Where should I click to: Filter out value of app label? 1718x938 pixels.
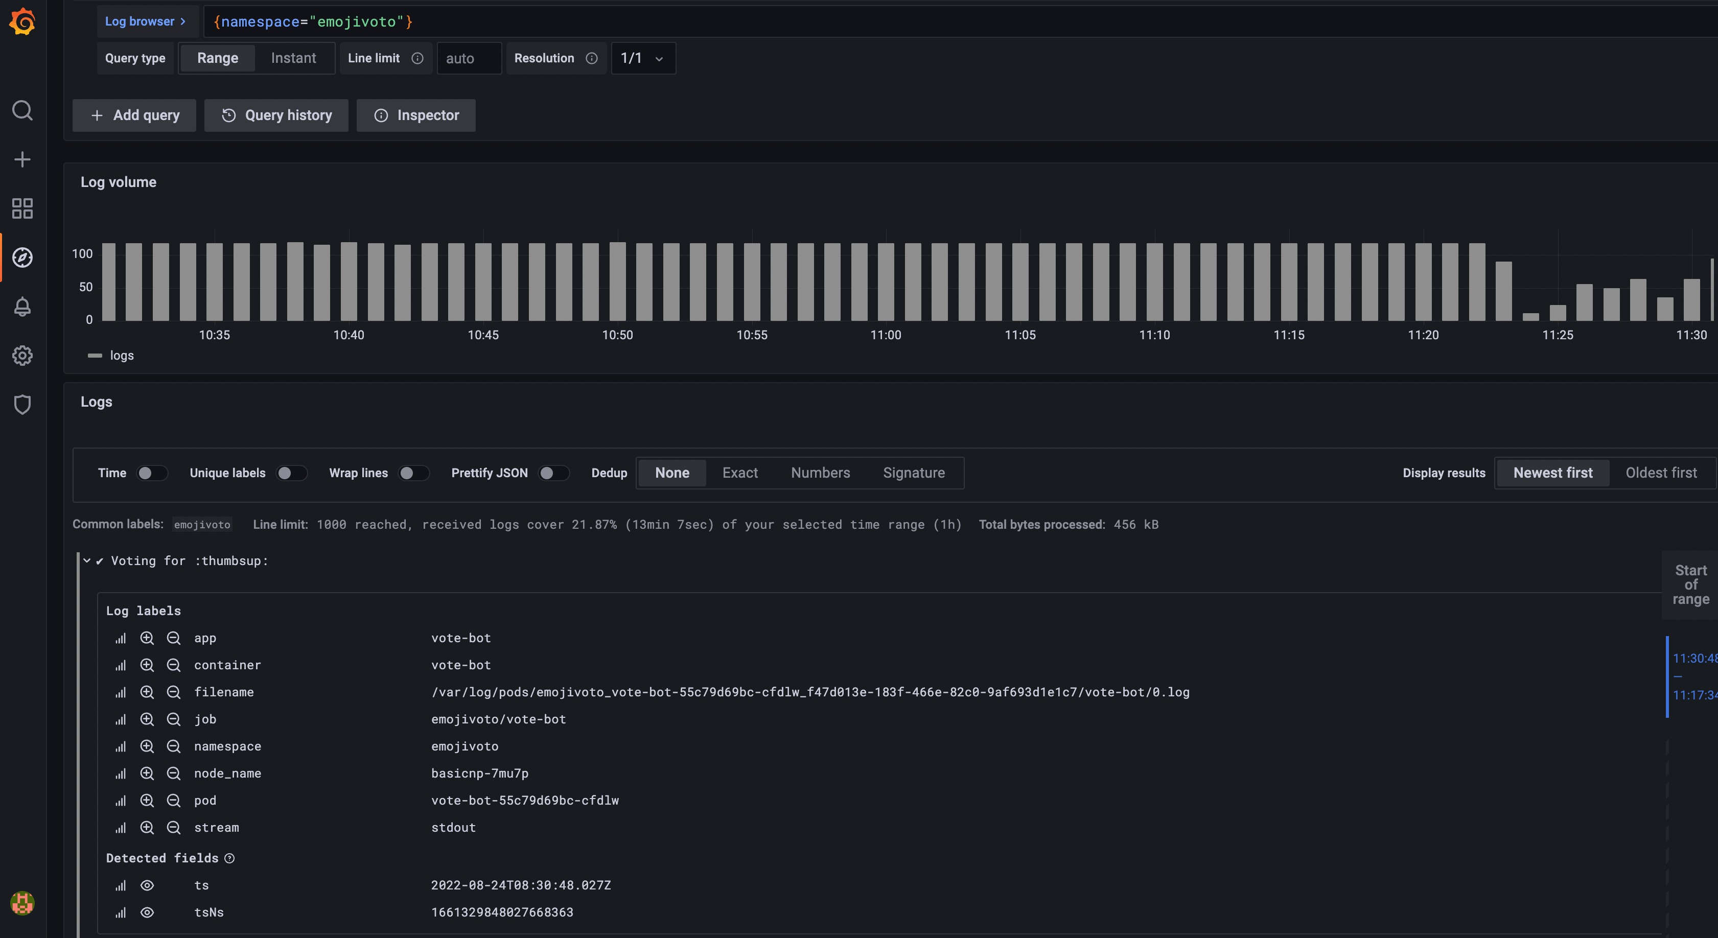[173, 638]
